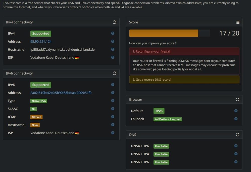
Task: Refresh the Browser panel
Action: [237, 99]
